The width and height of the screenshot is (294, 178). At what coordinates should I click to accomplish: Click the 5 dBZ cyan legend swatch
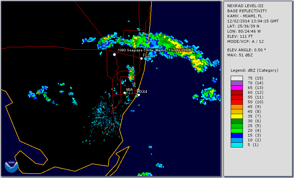pyautogui.click(x=237, y=145)
